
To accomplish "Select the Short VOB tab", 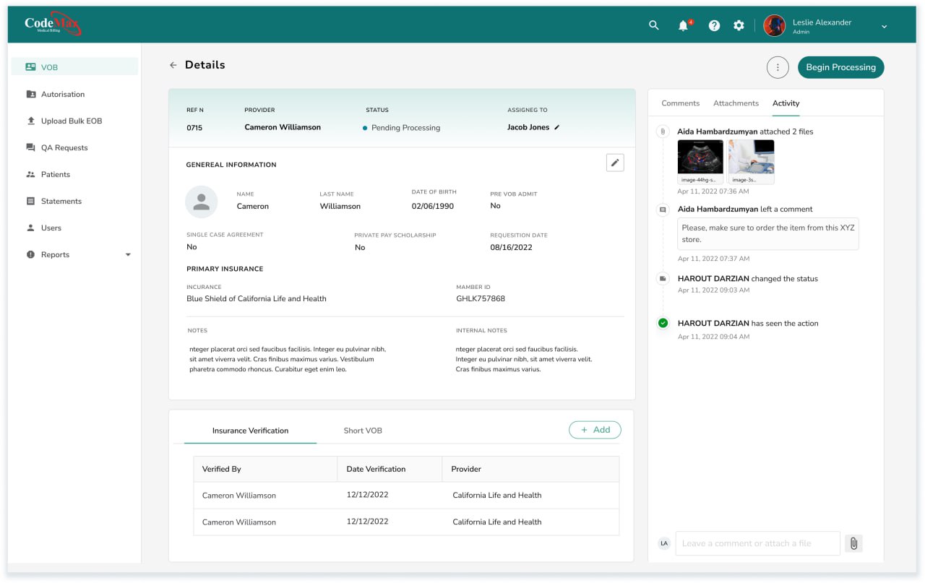I will coord(362,430).
